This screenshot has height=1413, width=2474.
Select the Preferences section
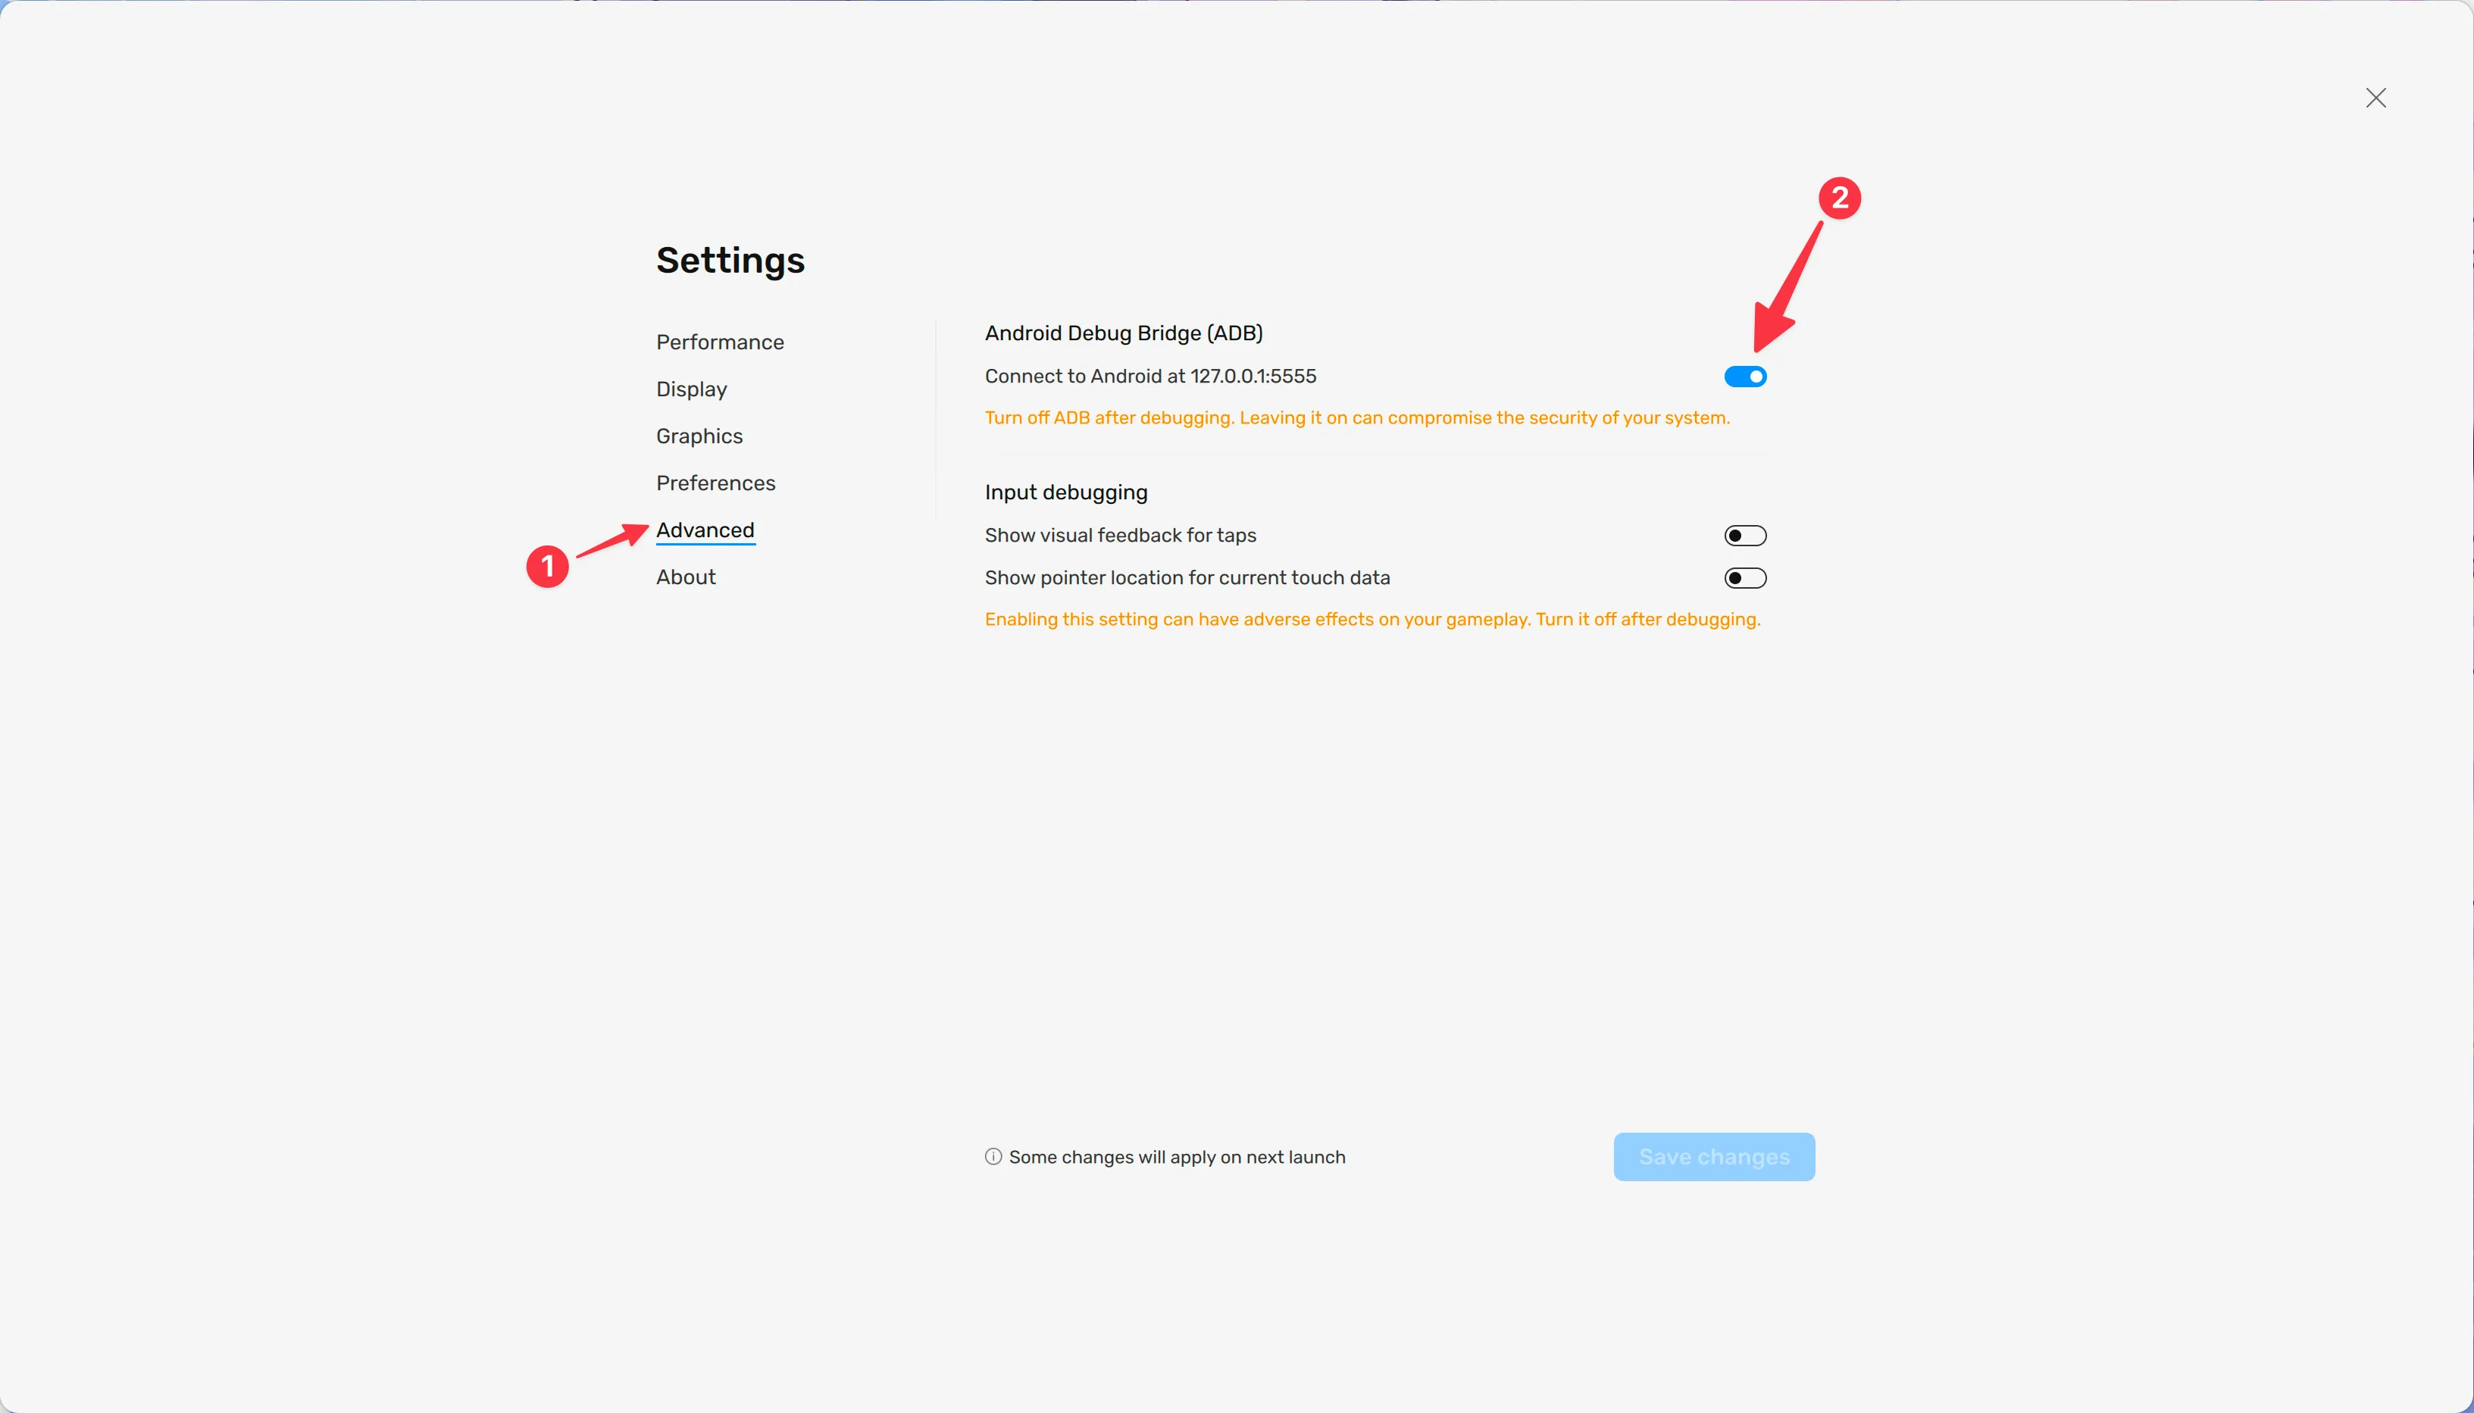point(715,483)
